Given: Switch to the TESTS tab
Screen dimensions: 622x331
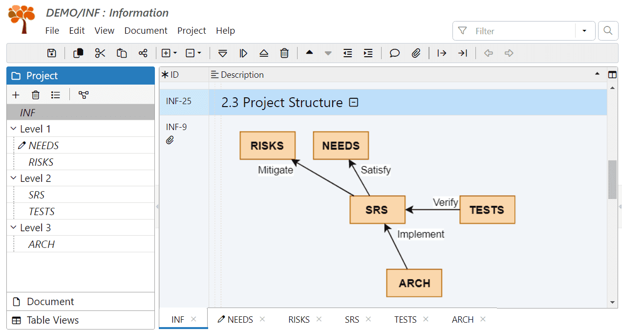Looking at the screenshot, I should click(x=405, y=319).
